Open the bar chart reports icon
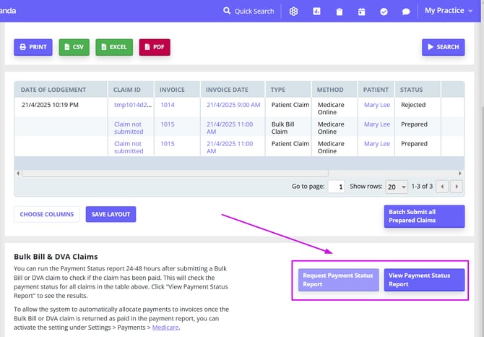484x337 pixels. click(x=316, y=12)
